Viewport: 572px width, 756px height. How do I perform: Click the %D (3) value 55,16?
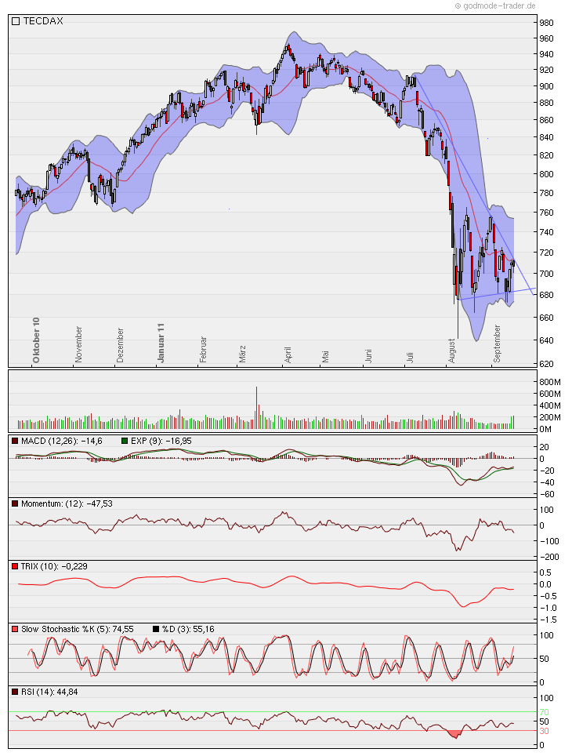(202, 629)
